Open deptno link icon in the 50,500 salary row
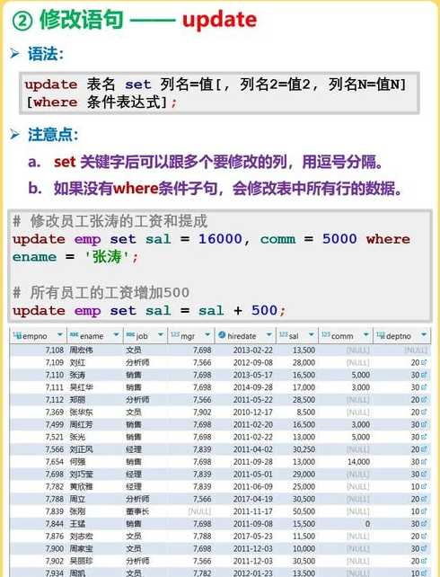This screenshot has height=577, width=440. [424, 511]
